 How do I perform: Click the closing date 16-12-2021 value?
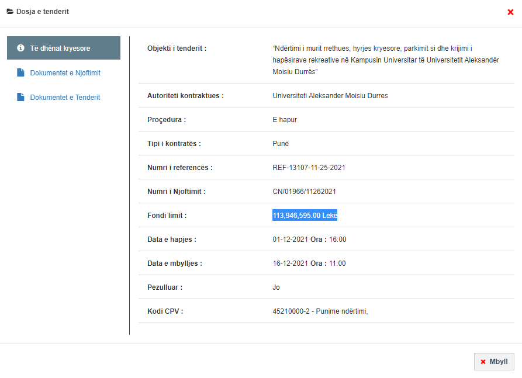[x=289, y=263]
